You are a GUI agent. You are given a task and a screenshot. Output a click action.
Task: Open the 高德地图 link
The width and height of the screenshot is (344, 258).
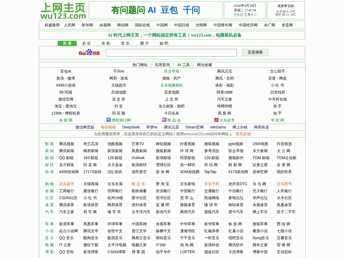coord(119,92)
